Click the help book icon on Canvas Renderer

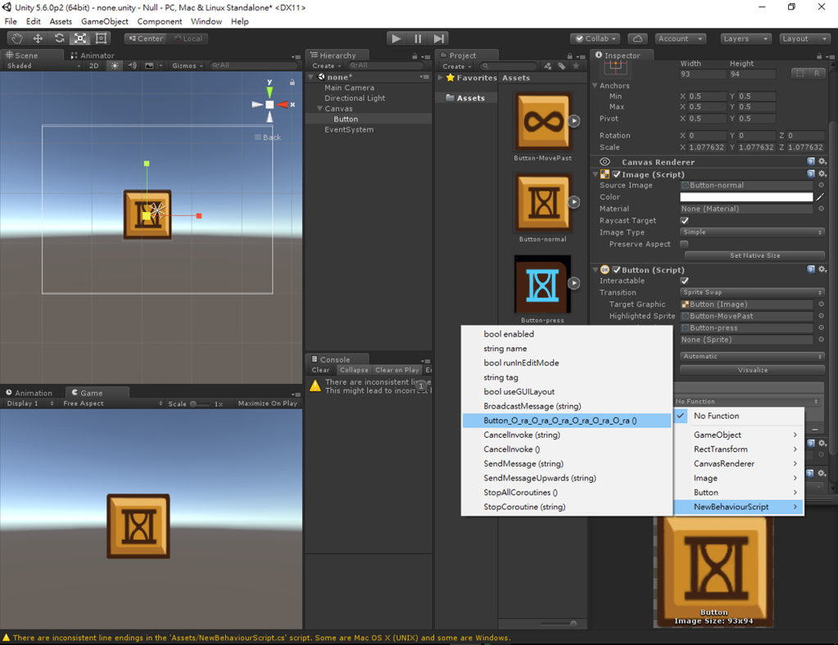click(810, 161)
